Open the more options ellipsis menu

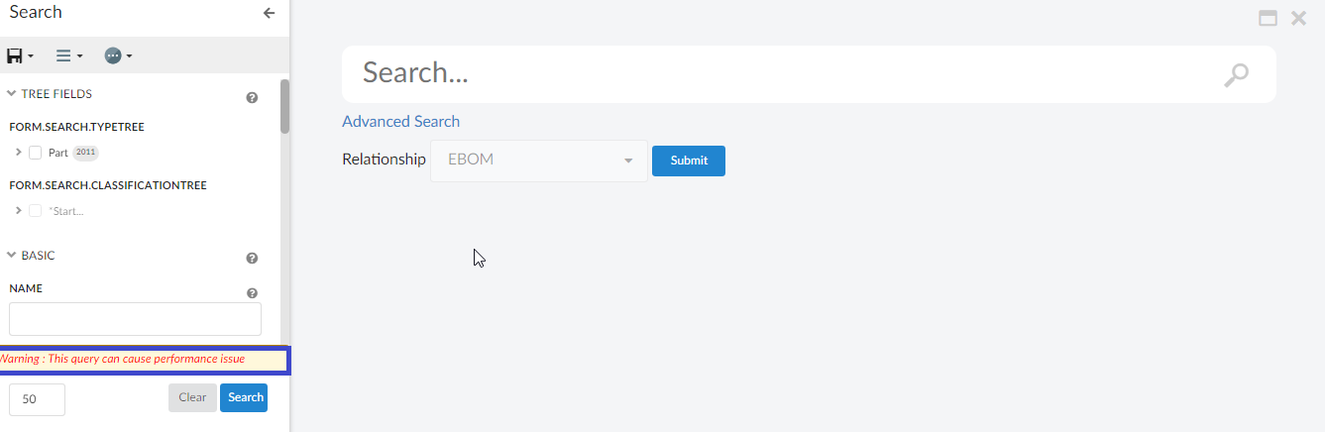(x=117, y=56)
